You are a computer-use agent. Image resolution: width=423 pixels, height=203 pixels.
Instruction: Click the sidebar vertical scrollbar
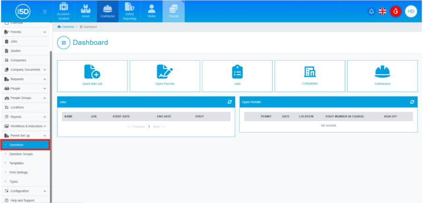coord(51,117)
